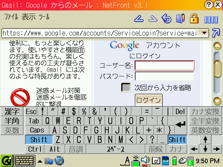The height and width of the screenshot is (167, 223).
Task: Tap the dollar sign key
Action: click(74, 111)
